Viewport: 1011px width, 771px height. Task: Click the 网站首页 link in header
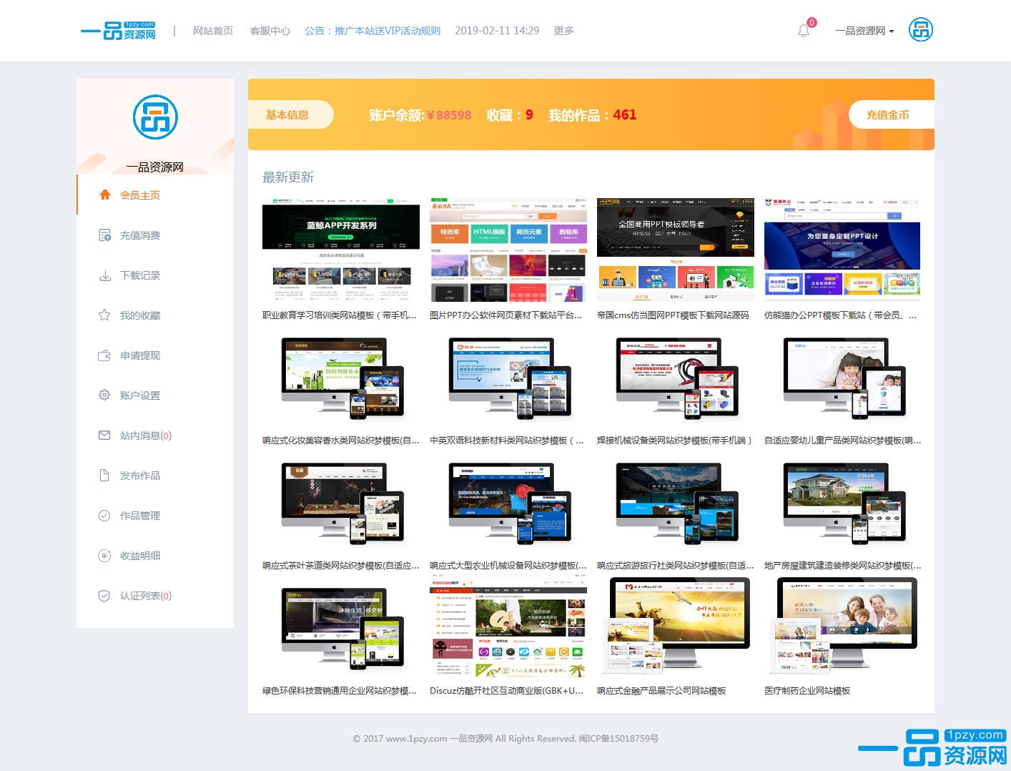pyautogui.click(x=213, y=31)
